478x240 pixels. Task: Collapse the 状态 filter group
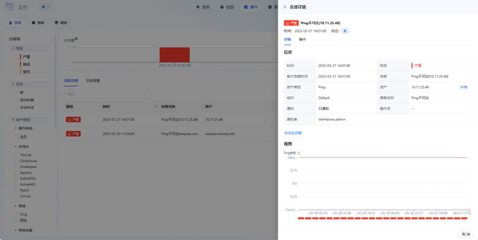click(x=13, y=84)
